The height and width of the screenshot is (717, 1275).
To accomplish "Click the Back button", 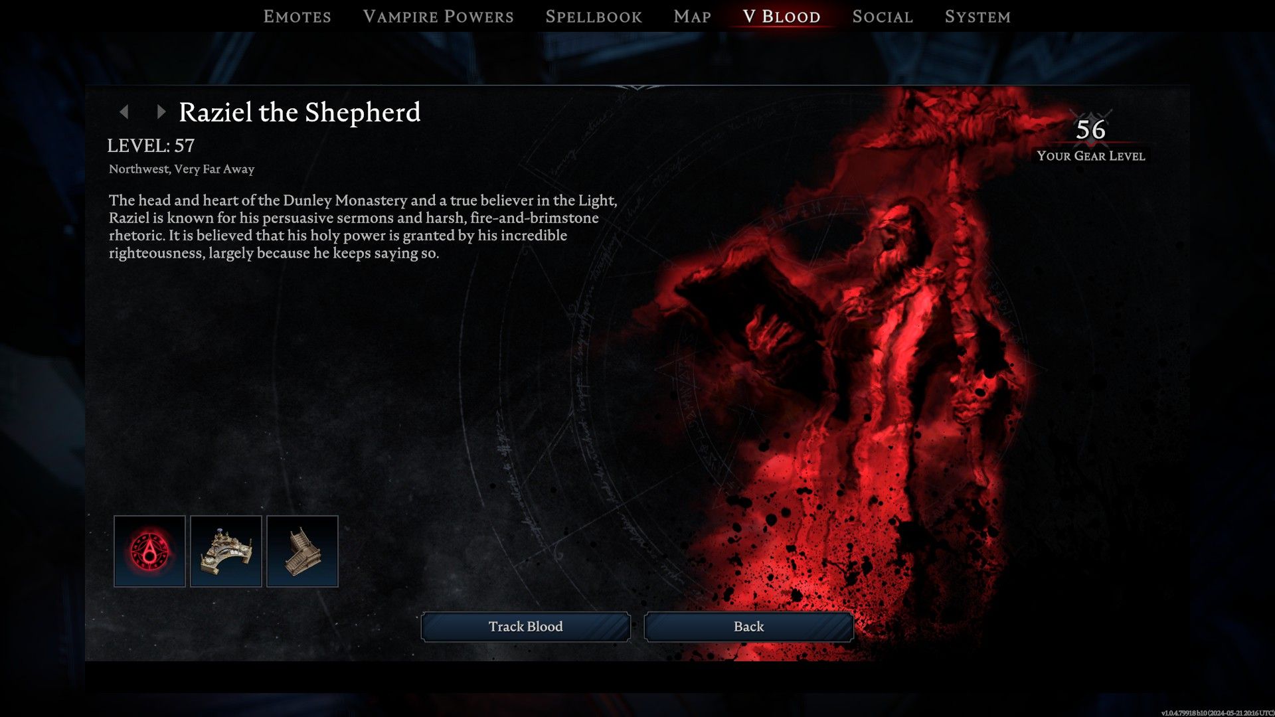I will [748, 626].
